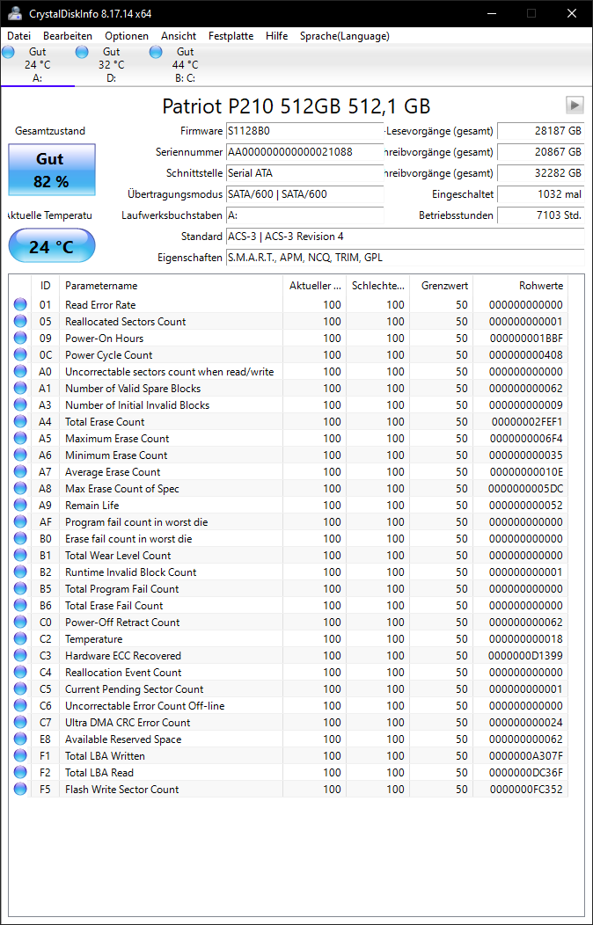This screenshot has width=593, height=925.
Task: Click raw value 0000000D1399
Action: pyautogui.click(x=526, y=656)
